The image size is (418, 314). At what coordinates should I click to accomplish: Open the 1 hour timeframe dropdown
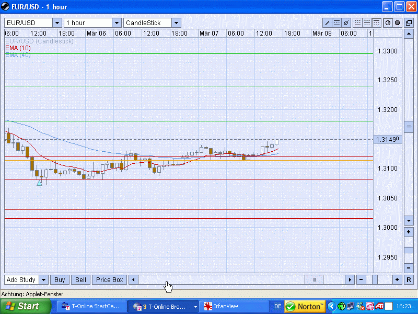[x=116, y=23]
